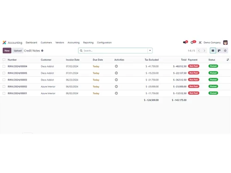Screen dimensions: 231x173
Task: Click the search magnifier icon
Action: (81, 51)
